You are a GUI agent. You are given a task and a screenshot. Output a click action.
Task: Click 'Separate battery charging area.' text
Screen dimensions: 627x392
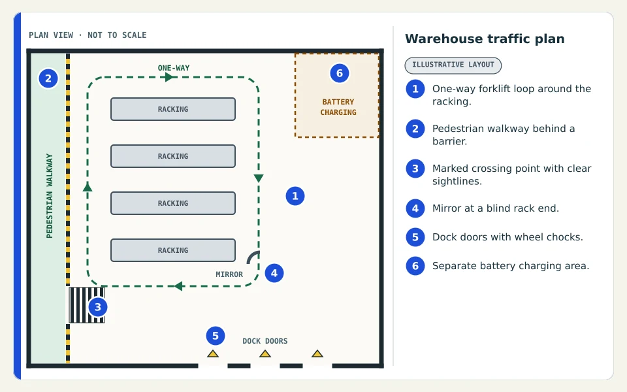point(511,266)
